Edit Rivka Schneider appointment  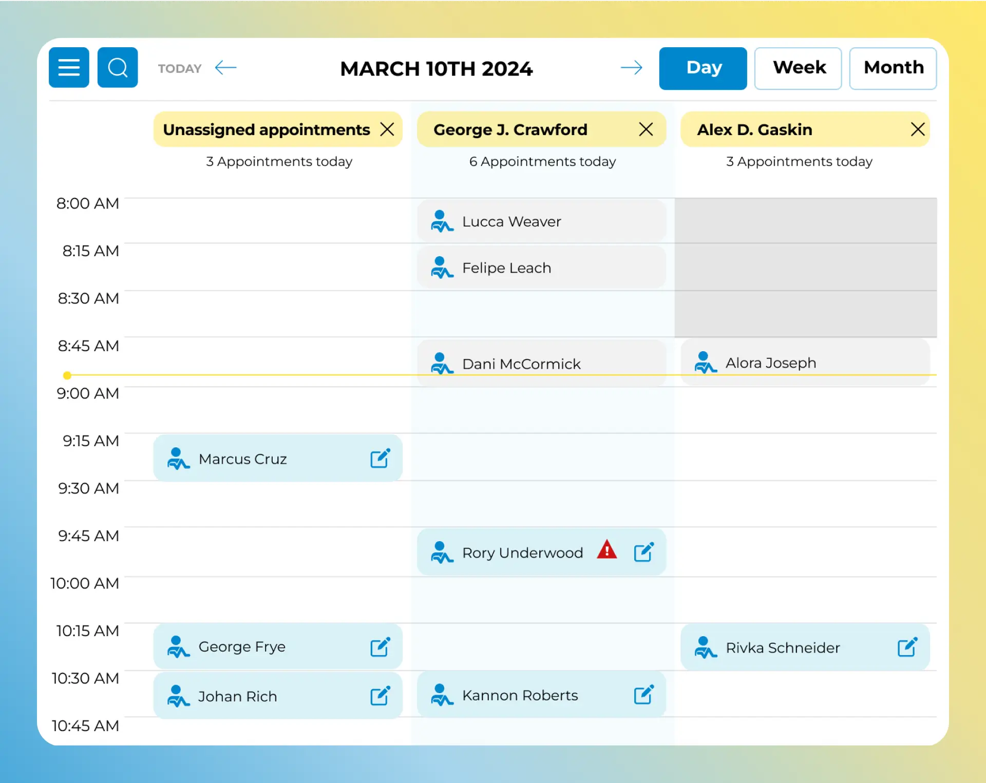(x=907, y=646)
